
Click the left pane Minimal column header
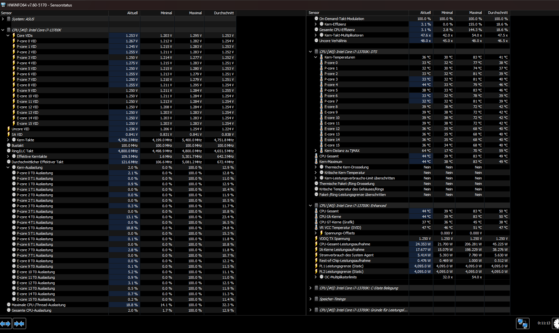[x=157, y=13]
